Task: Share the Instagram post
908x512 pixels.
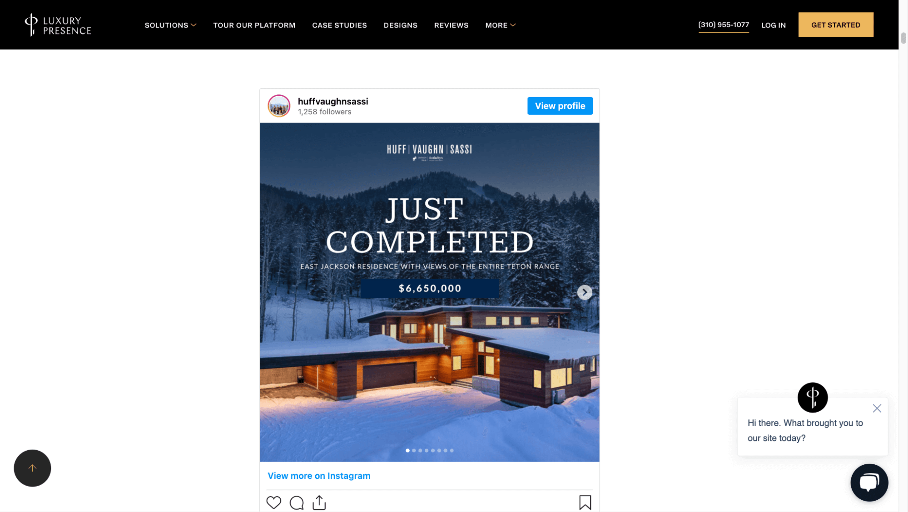Action: pyautogui.click(x=319, y=502)
